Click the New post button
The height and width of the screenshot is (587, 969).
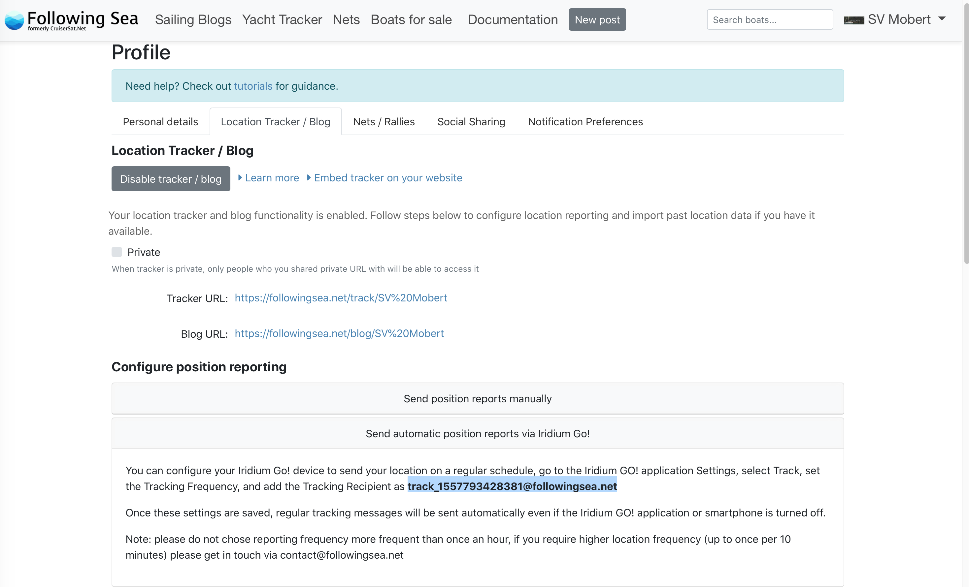pyautogui.click(x=597, y=20)
